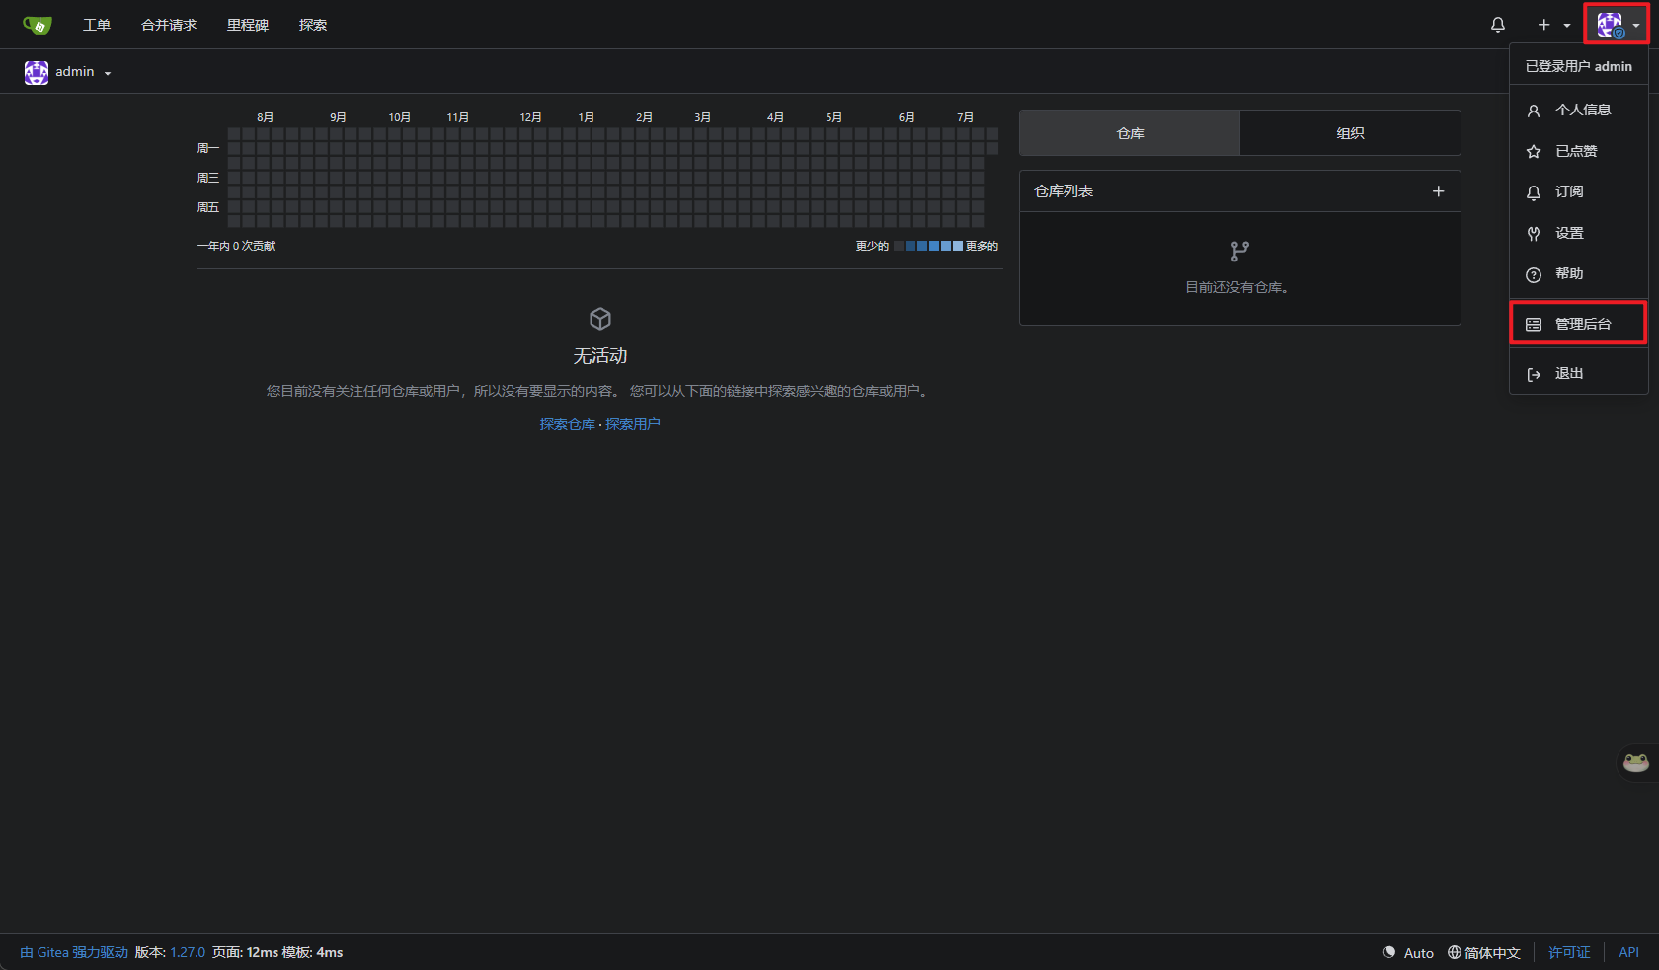The width and height of the screenshot is (1659, 970).
Task: Open the 简体中文 language selector
Action: (x=1483, y=952)
